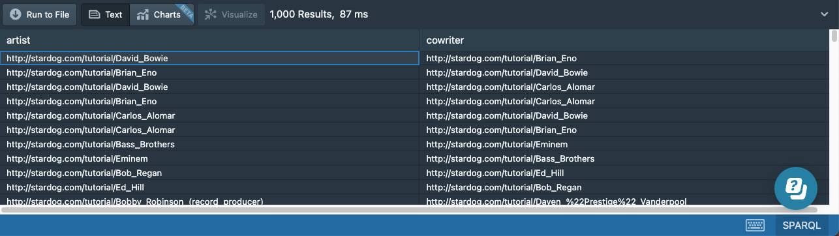Select the first row artist David_Bowie cell
This screenshot has height=236, width=839.
[209, 58]
